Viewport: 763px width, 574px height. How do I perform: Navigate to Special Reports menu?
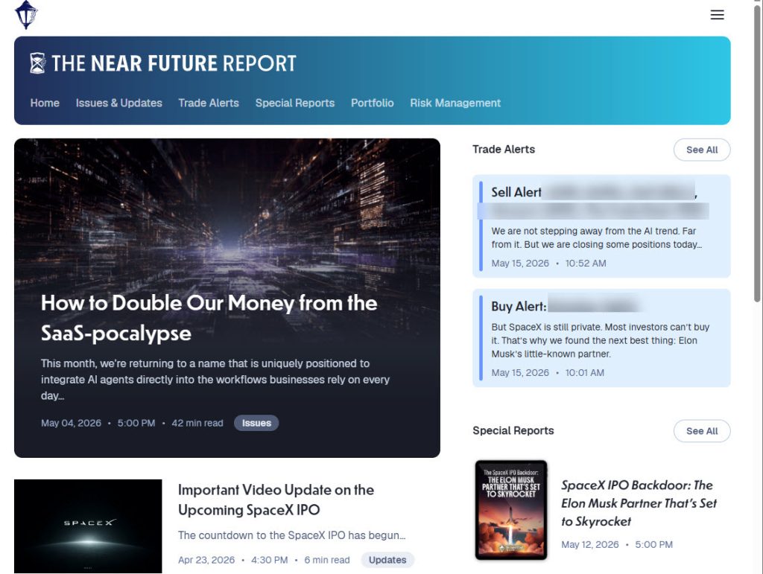pyautogui.click(x=295, y=103)
